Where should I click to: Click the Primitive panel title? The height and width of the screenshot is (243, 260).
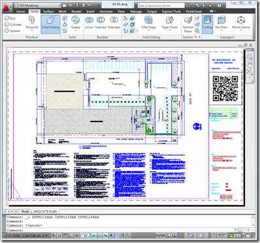coord(31,37)
